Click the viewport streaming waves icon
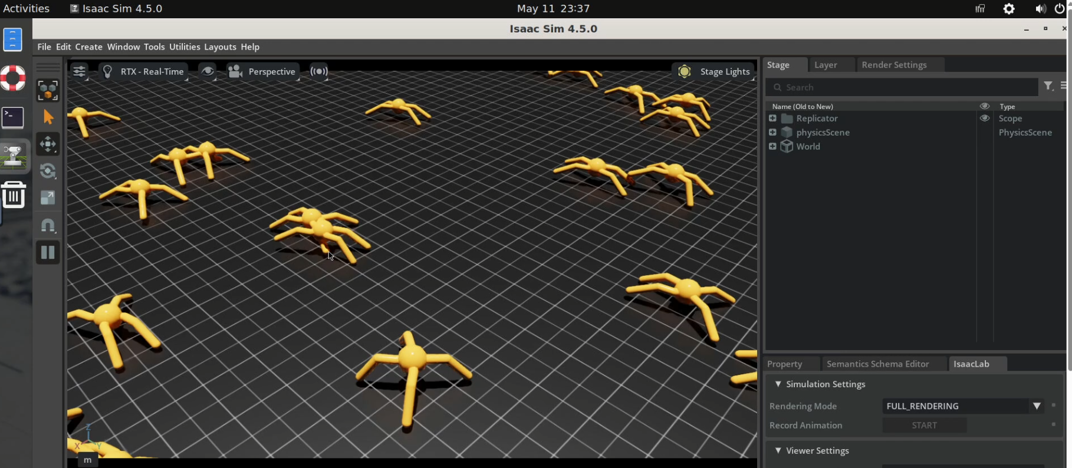Image resolution: width=1072 pixels, height=468 pixels. click(x=319, y=71)
